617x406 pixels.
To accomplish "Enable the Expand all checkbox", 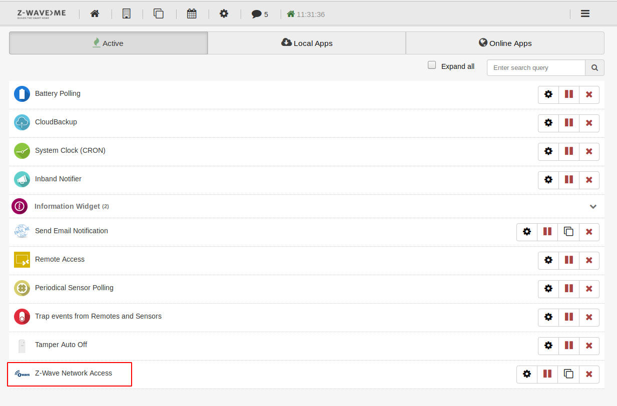I will point(432,65).
